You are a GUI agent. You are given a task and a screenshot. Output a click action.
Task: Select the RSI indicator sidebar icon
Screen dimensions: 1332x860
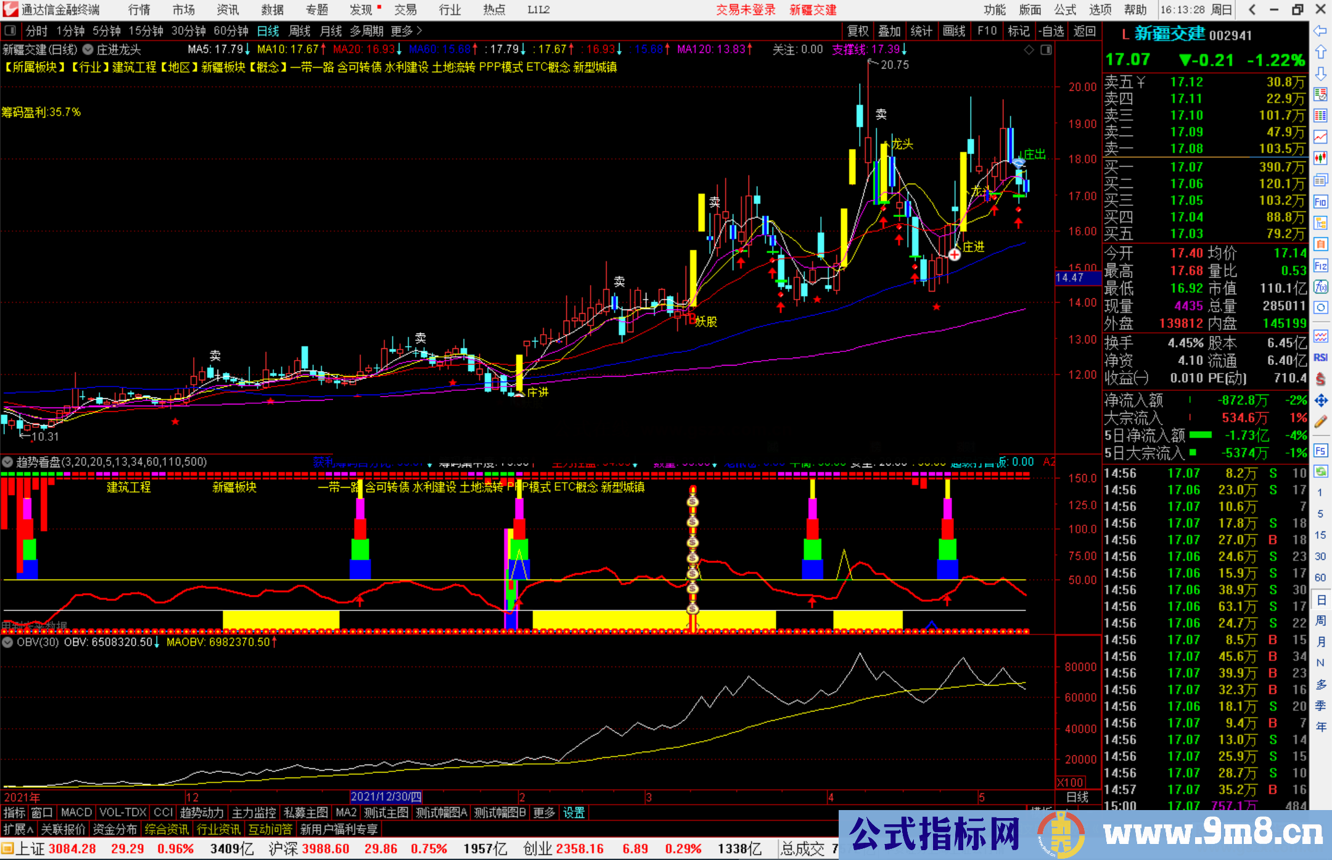(x=1320, y=358)
